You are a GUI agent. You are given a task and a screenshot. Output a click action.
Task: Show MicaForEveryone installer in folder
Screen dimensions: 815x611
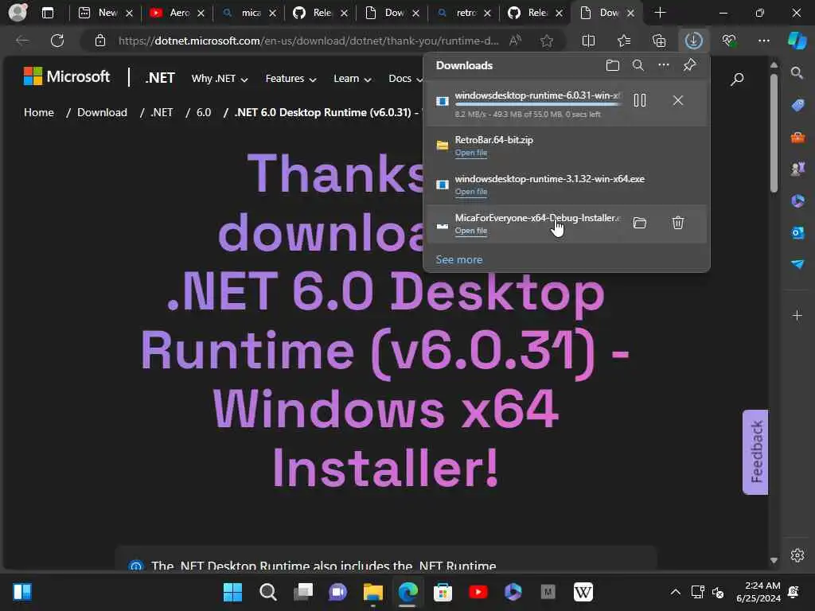pyautogui.click(x=640, y=223)
